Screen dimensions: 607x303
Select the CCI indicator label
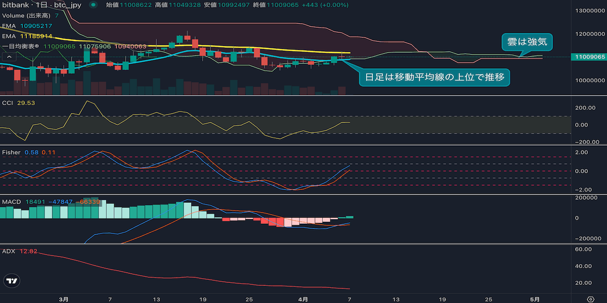(8, 103)
